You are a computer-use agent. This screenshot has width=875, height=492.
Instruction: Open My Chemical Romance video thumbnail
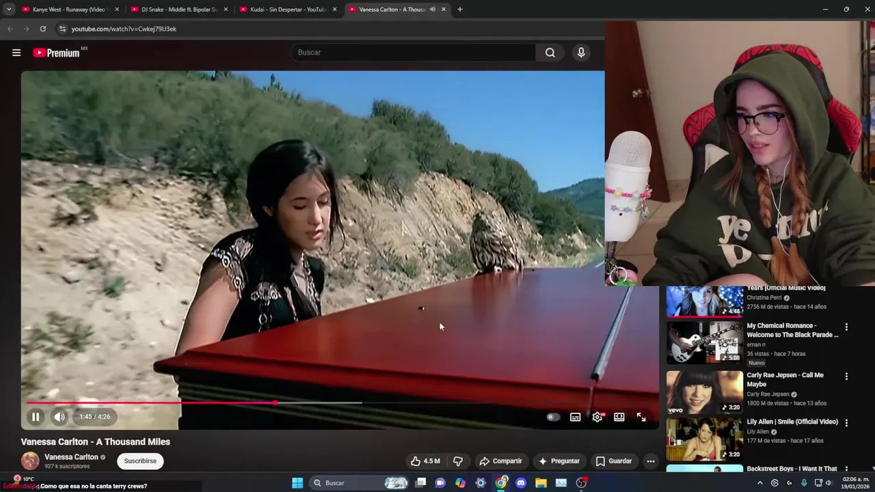704,343
